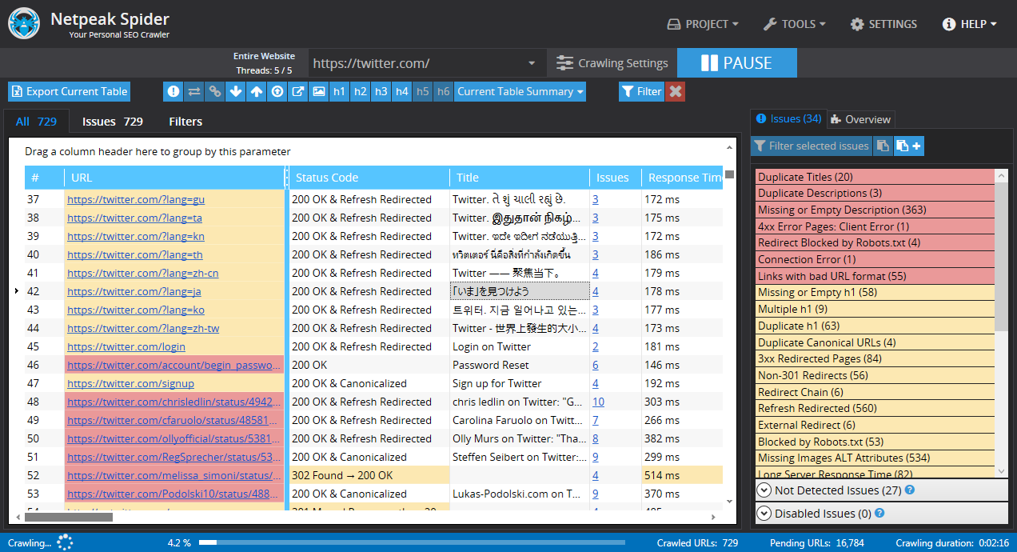The image size is (1017, 552).
Task: Switch to the Overview sidebar tab
Action: point(860,119)
